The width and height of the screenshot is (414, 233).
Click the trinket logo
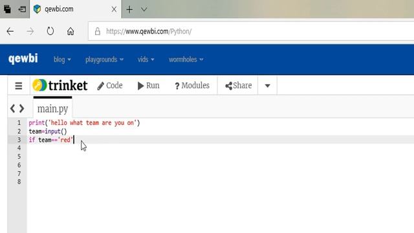(x=60, y=85)
